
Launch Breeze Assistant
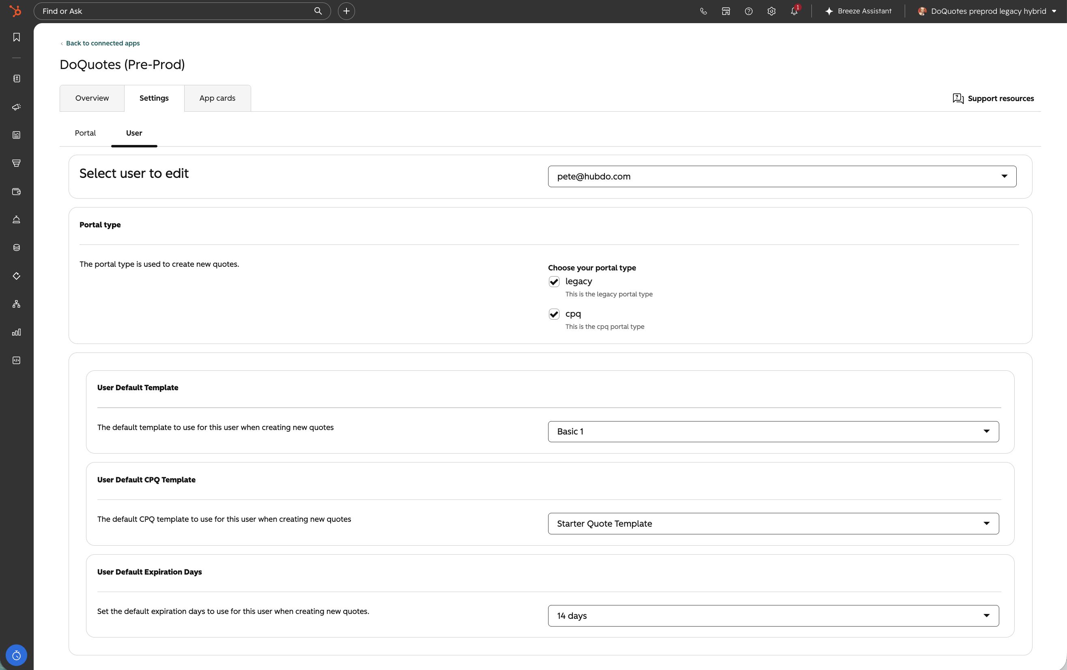click(x=858, y=11)
